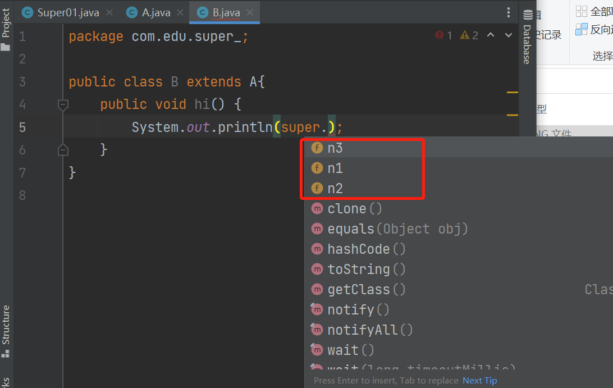
Task: Open the Database tool window
Action: coord(527,37)
